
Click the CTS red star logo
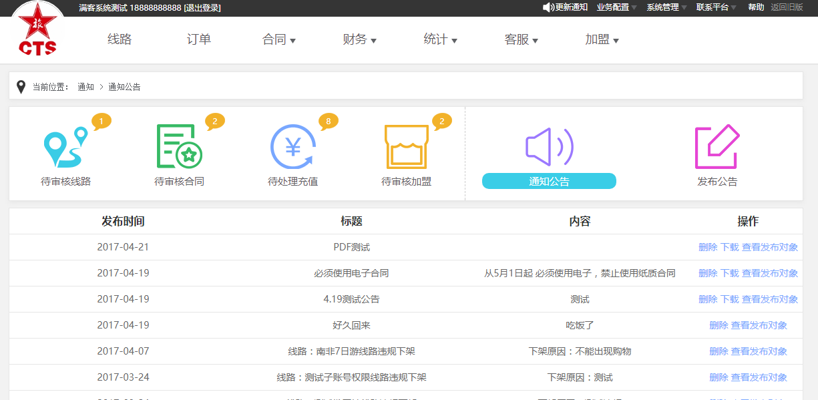point(37,30)
